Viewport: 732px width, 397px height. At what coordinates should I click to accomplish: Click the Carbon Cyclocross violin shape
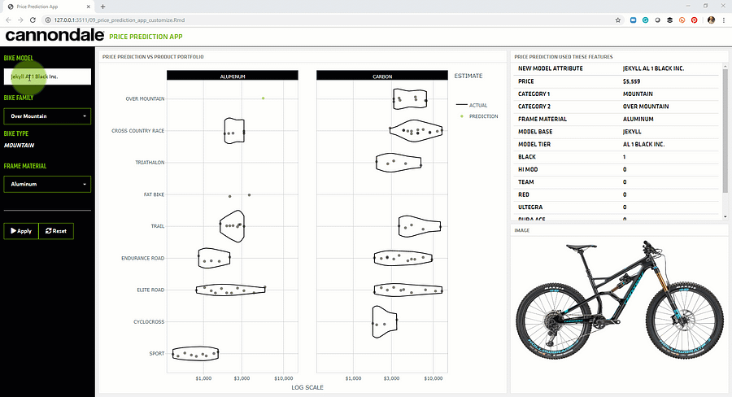click(384, 322)
